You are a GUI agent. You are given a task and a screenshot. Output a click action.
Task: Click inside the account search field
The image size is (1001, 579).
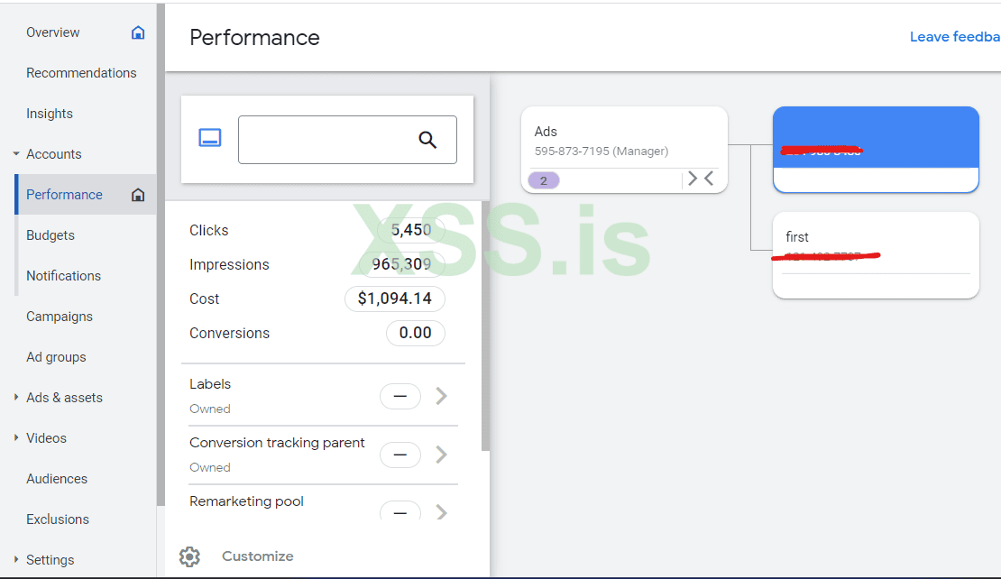(325, 140)
